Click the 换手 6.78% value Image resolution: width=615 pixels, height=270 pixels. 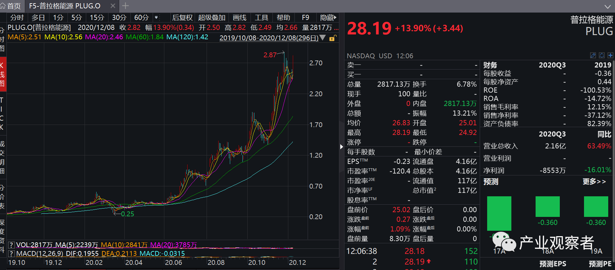pos(466,84)
